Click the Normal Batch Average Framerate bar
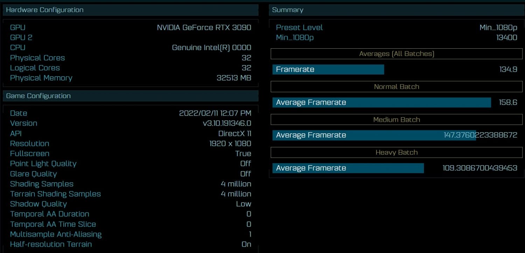Image resolution: width=525 pixels, height=253 pixels. (381, 102)
